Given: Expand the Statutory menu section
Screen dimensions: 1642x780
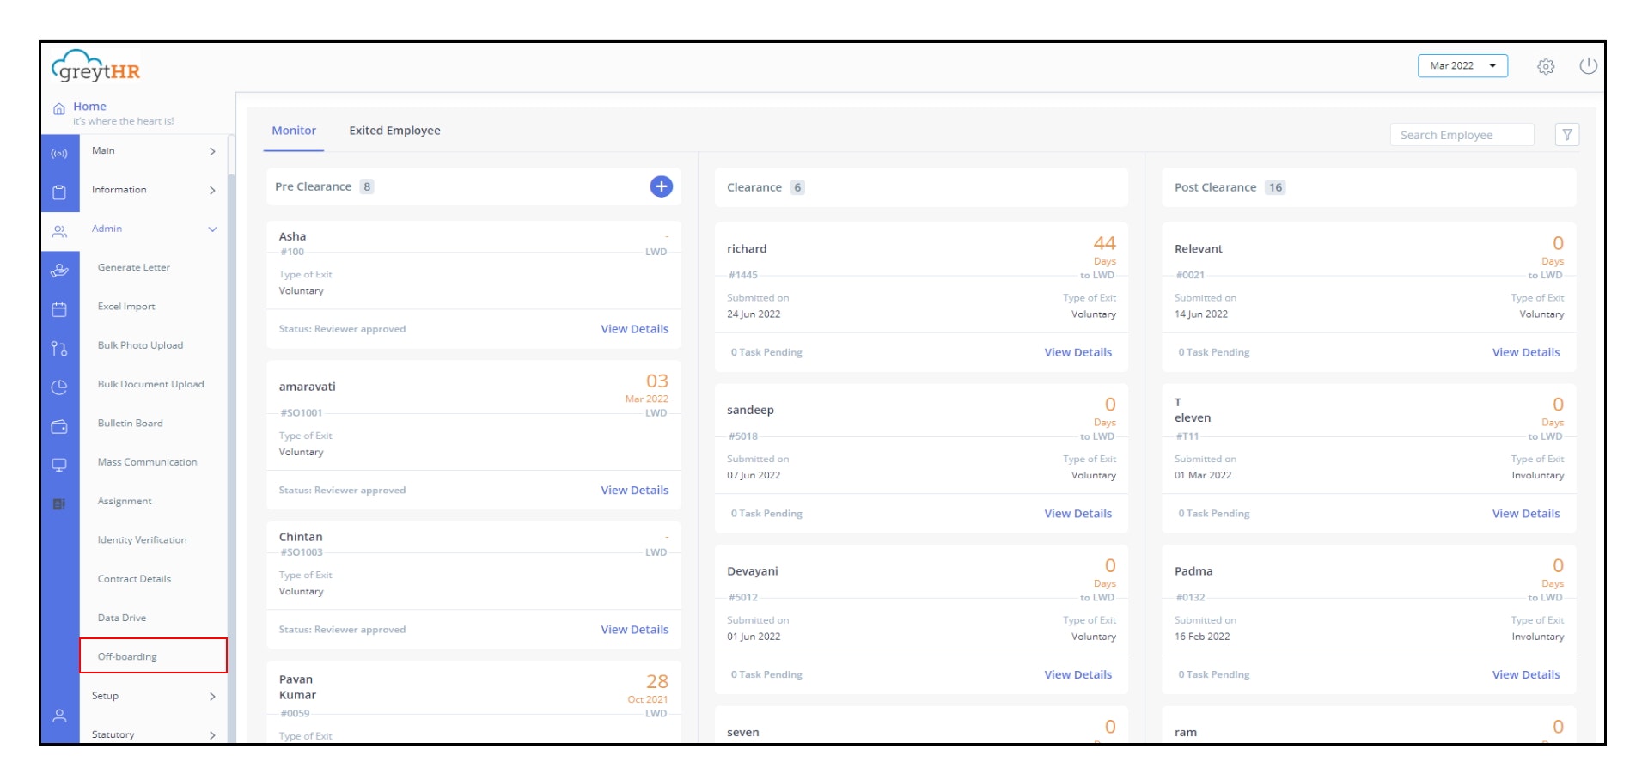Looking at the screenshot, I should click(x=154, y=734).
